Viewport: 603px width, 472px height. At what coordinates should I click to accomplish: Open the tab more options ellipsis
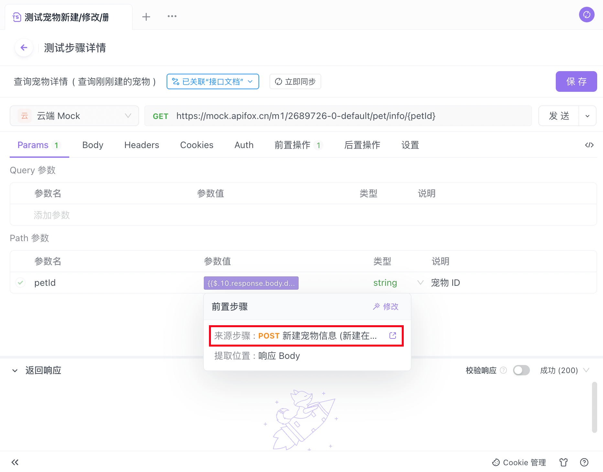tap(172, 16)
